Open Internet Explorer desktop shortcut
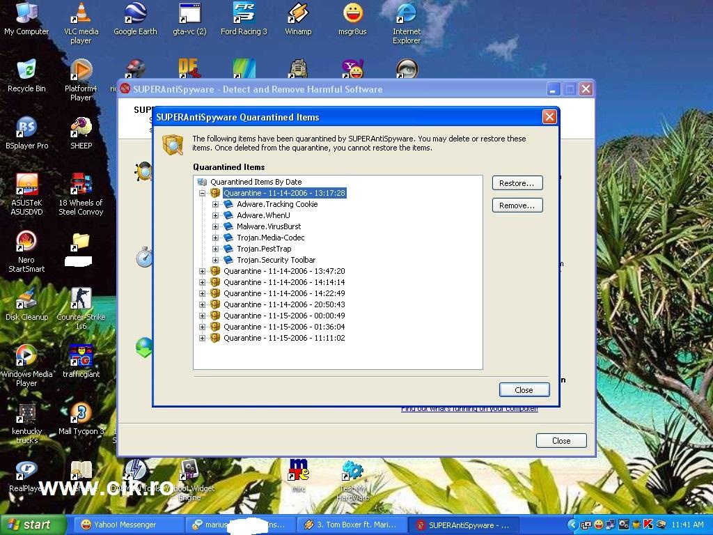This screenshot has width=713, height=535. [407, 23]
